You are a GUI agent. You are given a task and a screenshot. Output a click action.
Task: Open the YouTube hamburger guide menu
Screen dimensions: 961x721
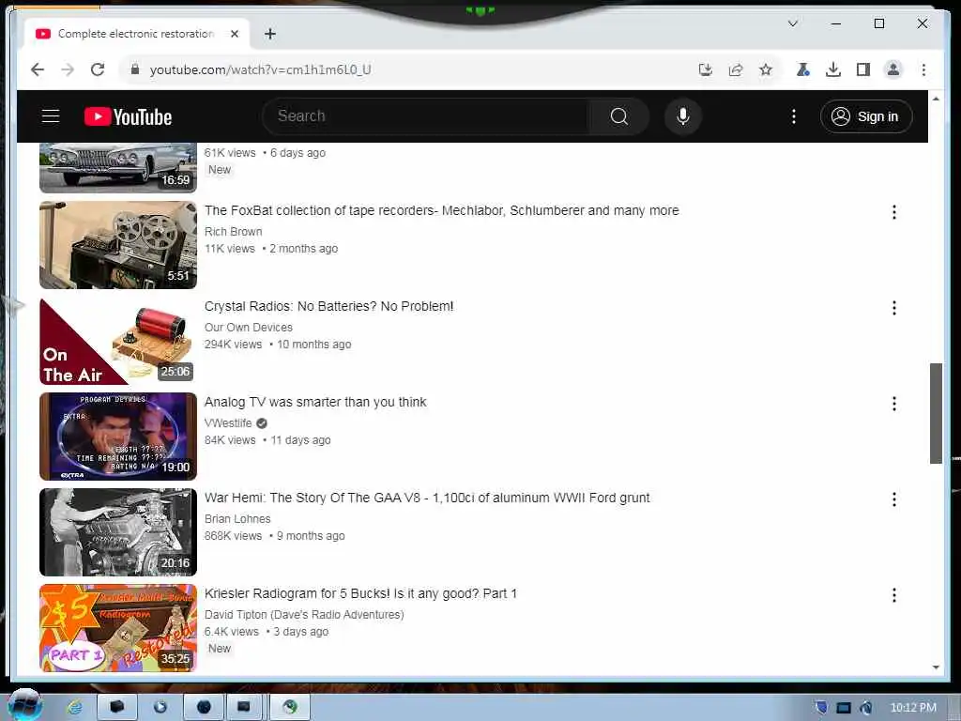click(x=51, y=115)
